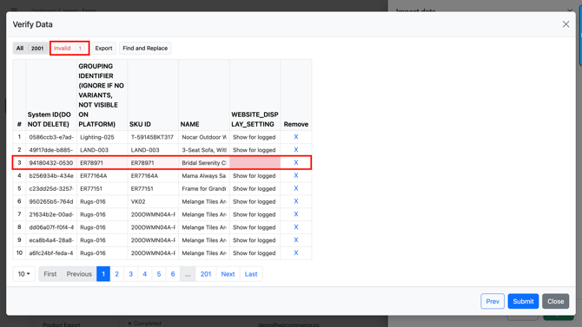Viewport: 582px width, 327px height.
Task: Select the name cell Mama Always Sa
Action: click(x=204, y=176)
